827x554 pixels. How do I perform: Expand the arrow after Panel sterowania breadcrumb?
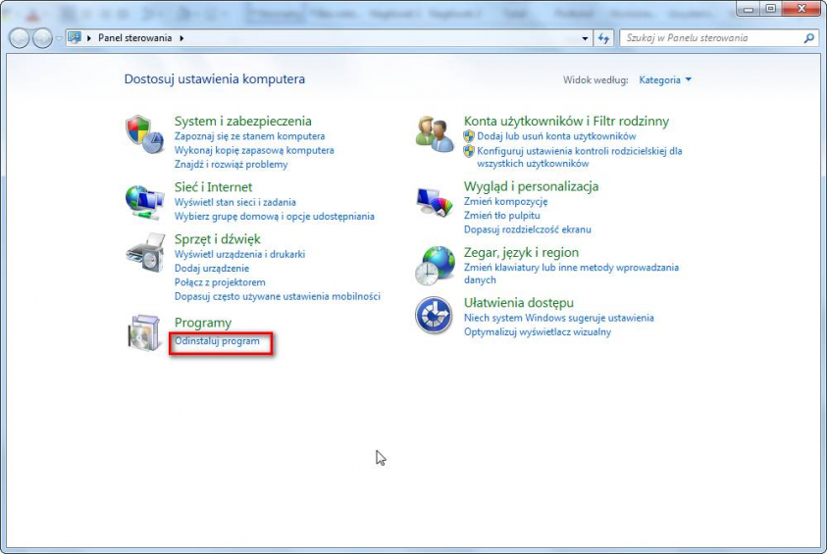pos(181,38)
